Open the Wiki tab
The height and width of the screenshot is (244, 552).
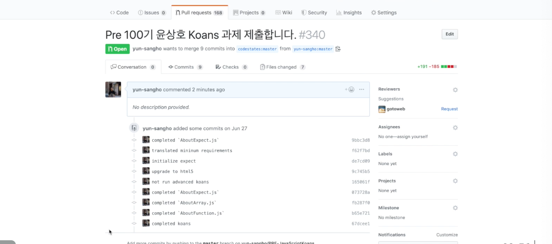point(284,12)
